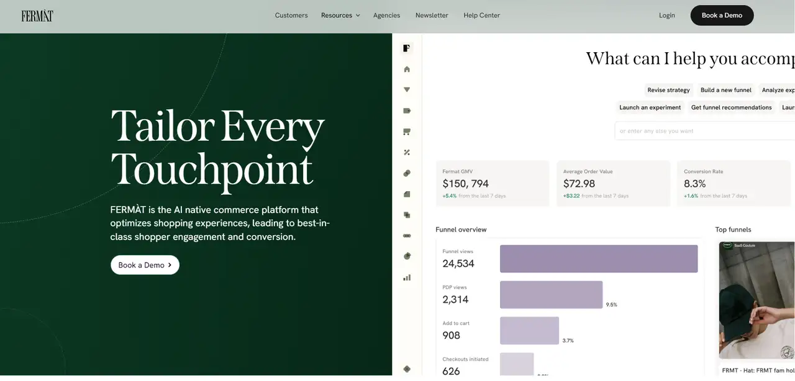The width and height of the screenshot is (795, 381).
Task: Click the icon at the sidebar bottom
Action: click(407, 369)
